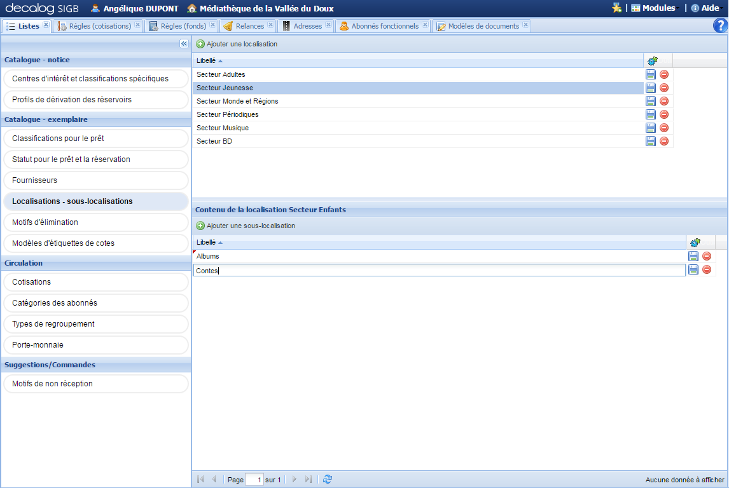The image size is (729, 488).
Task: Open the Fournisseurs list in the sidebar
Action: coord(95,181)
